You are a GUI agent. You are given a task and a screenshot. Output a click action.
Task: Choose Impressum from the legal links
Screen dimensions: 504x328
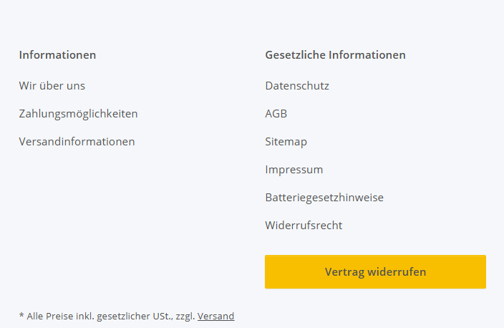point(294,170)
